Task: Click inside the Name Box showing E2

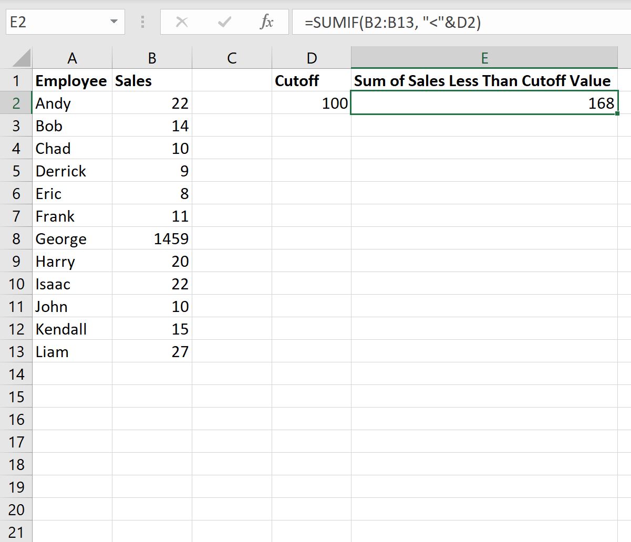Action: click(58, 22)
